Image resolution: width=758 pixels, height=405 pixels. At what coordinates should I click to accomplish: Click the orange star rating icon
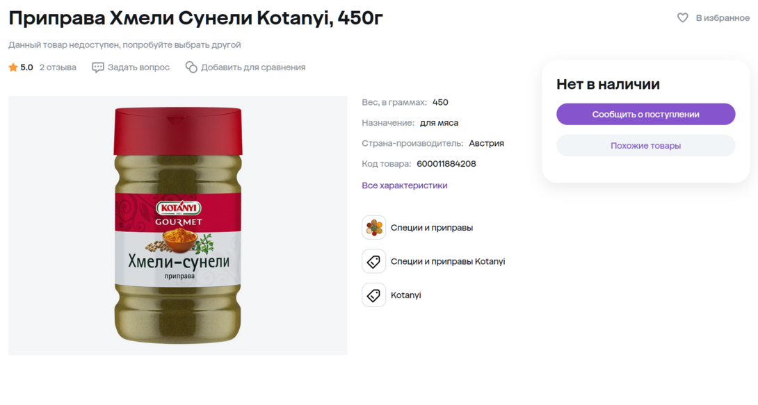pos(13,67)
